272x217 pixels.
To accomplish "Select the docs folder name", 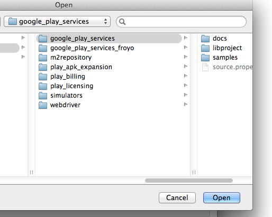I will coord(220,39).
